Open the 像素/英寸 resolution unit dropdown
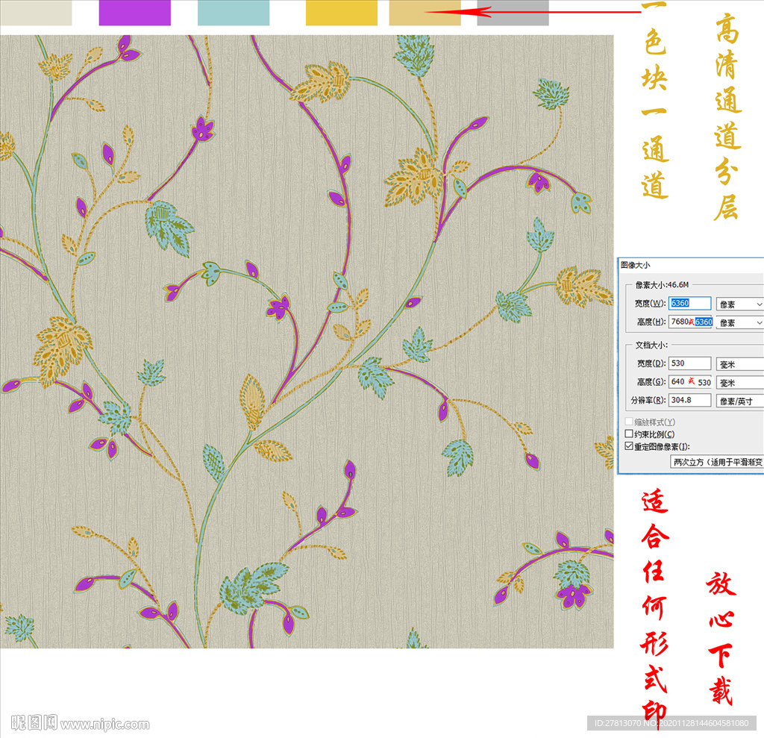The height and width of the screenshot is (738, 764). click(739, 401)
